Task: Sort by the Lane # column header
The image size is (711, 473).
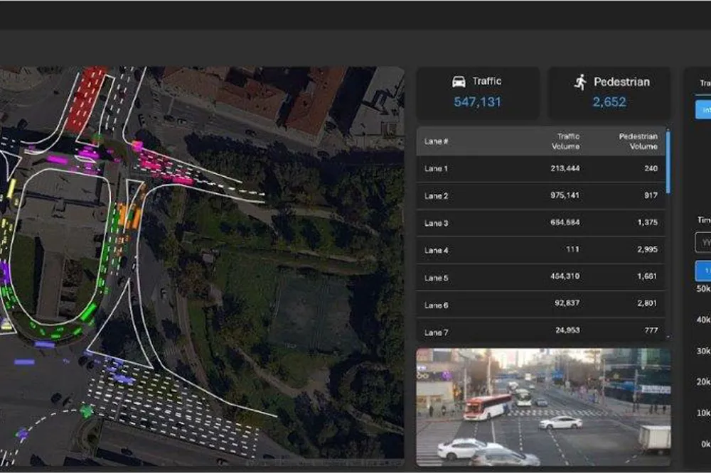Action: 437,141
